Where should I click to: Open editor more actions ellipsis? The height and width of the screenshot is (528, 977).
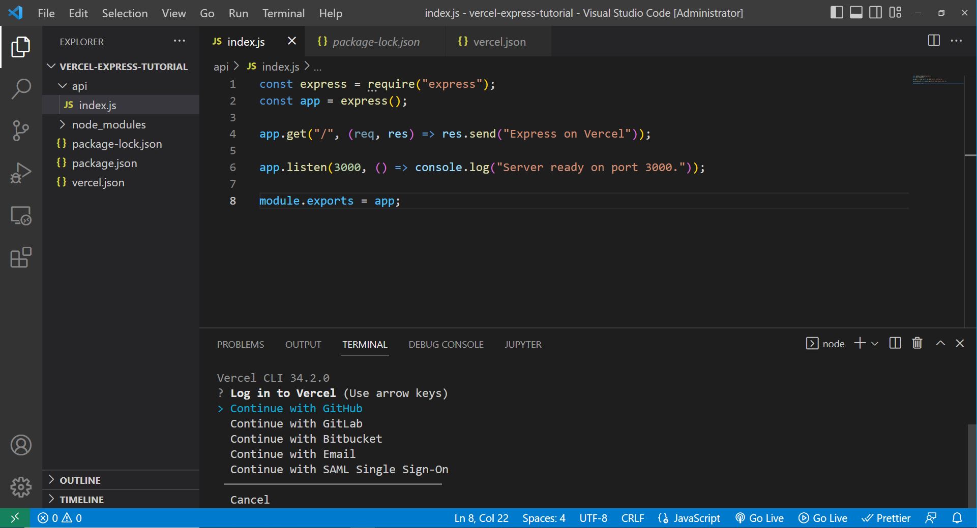click(956, 41)
